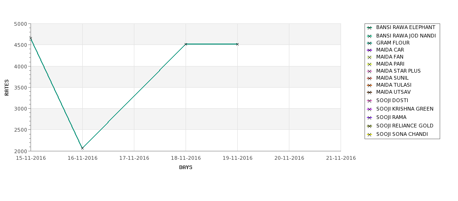Image resolution: width=458 pixels, height=201 pixels.
Task: Click the BANSI RAWA ELEPHANT legend marker icon
Action: (369, 28)
